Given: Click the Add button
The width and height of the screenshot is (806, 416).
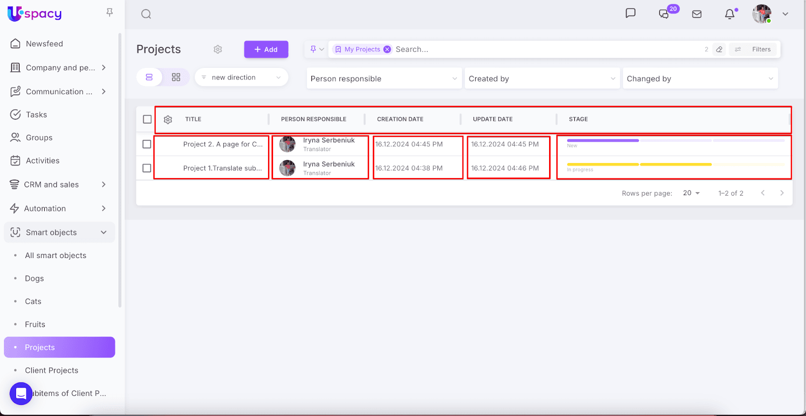Looking at the screenshot, I should coord(266,49).
